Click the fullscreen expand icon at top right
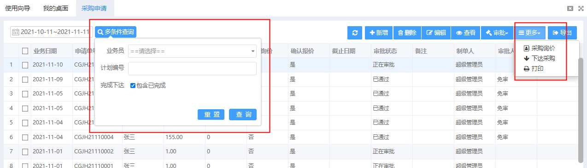This screenshot has width=587, height=168. point(581,8)
